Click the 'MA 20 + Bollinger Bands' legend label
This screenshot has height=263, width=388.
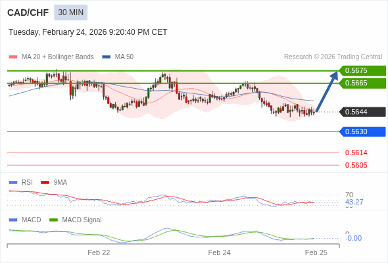pyautogui.click(x=58, y=57)
